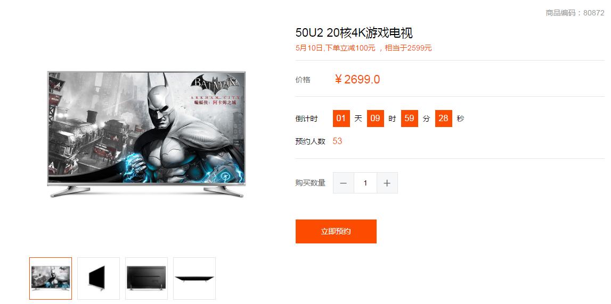The width and height of the screenshot is (611, 304).
Task: Click the reservation count number 53
Action: [337, 141]
